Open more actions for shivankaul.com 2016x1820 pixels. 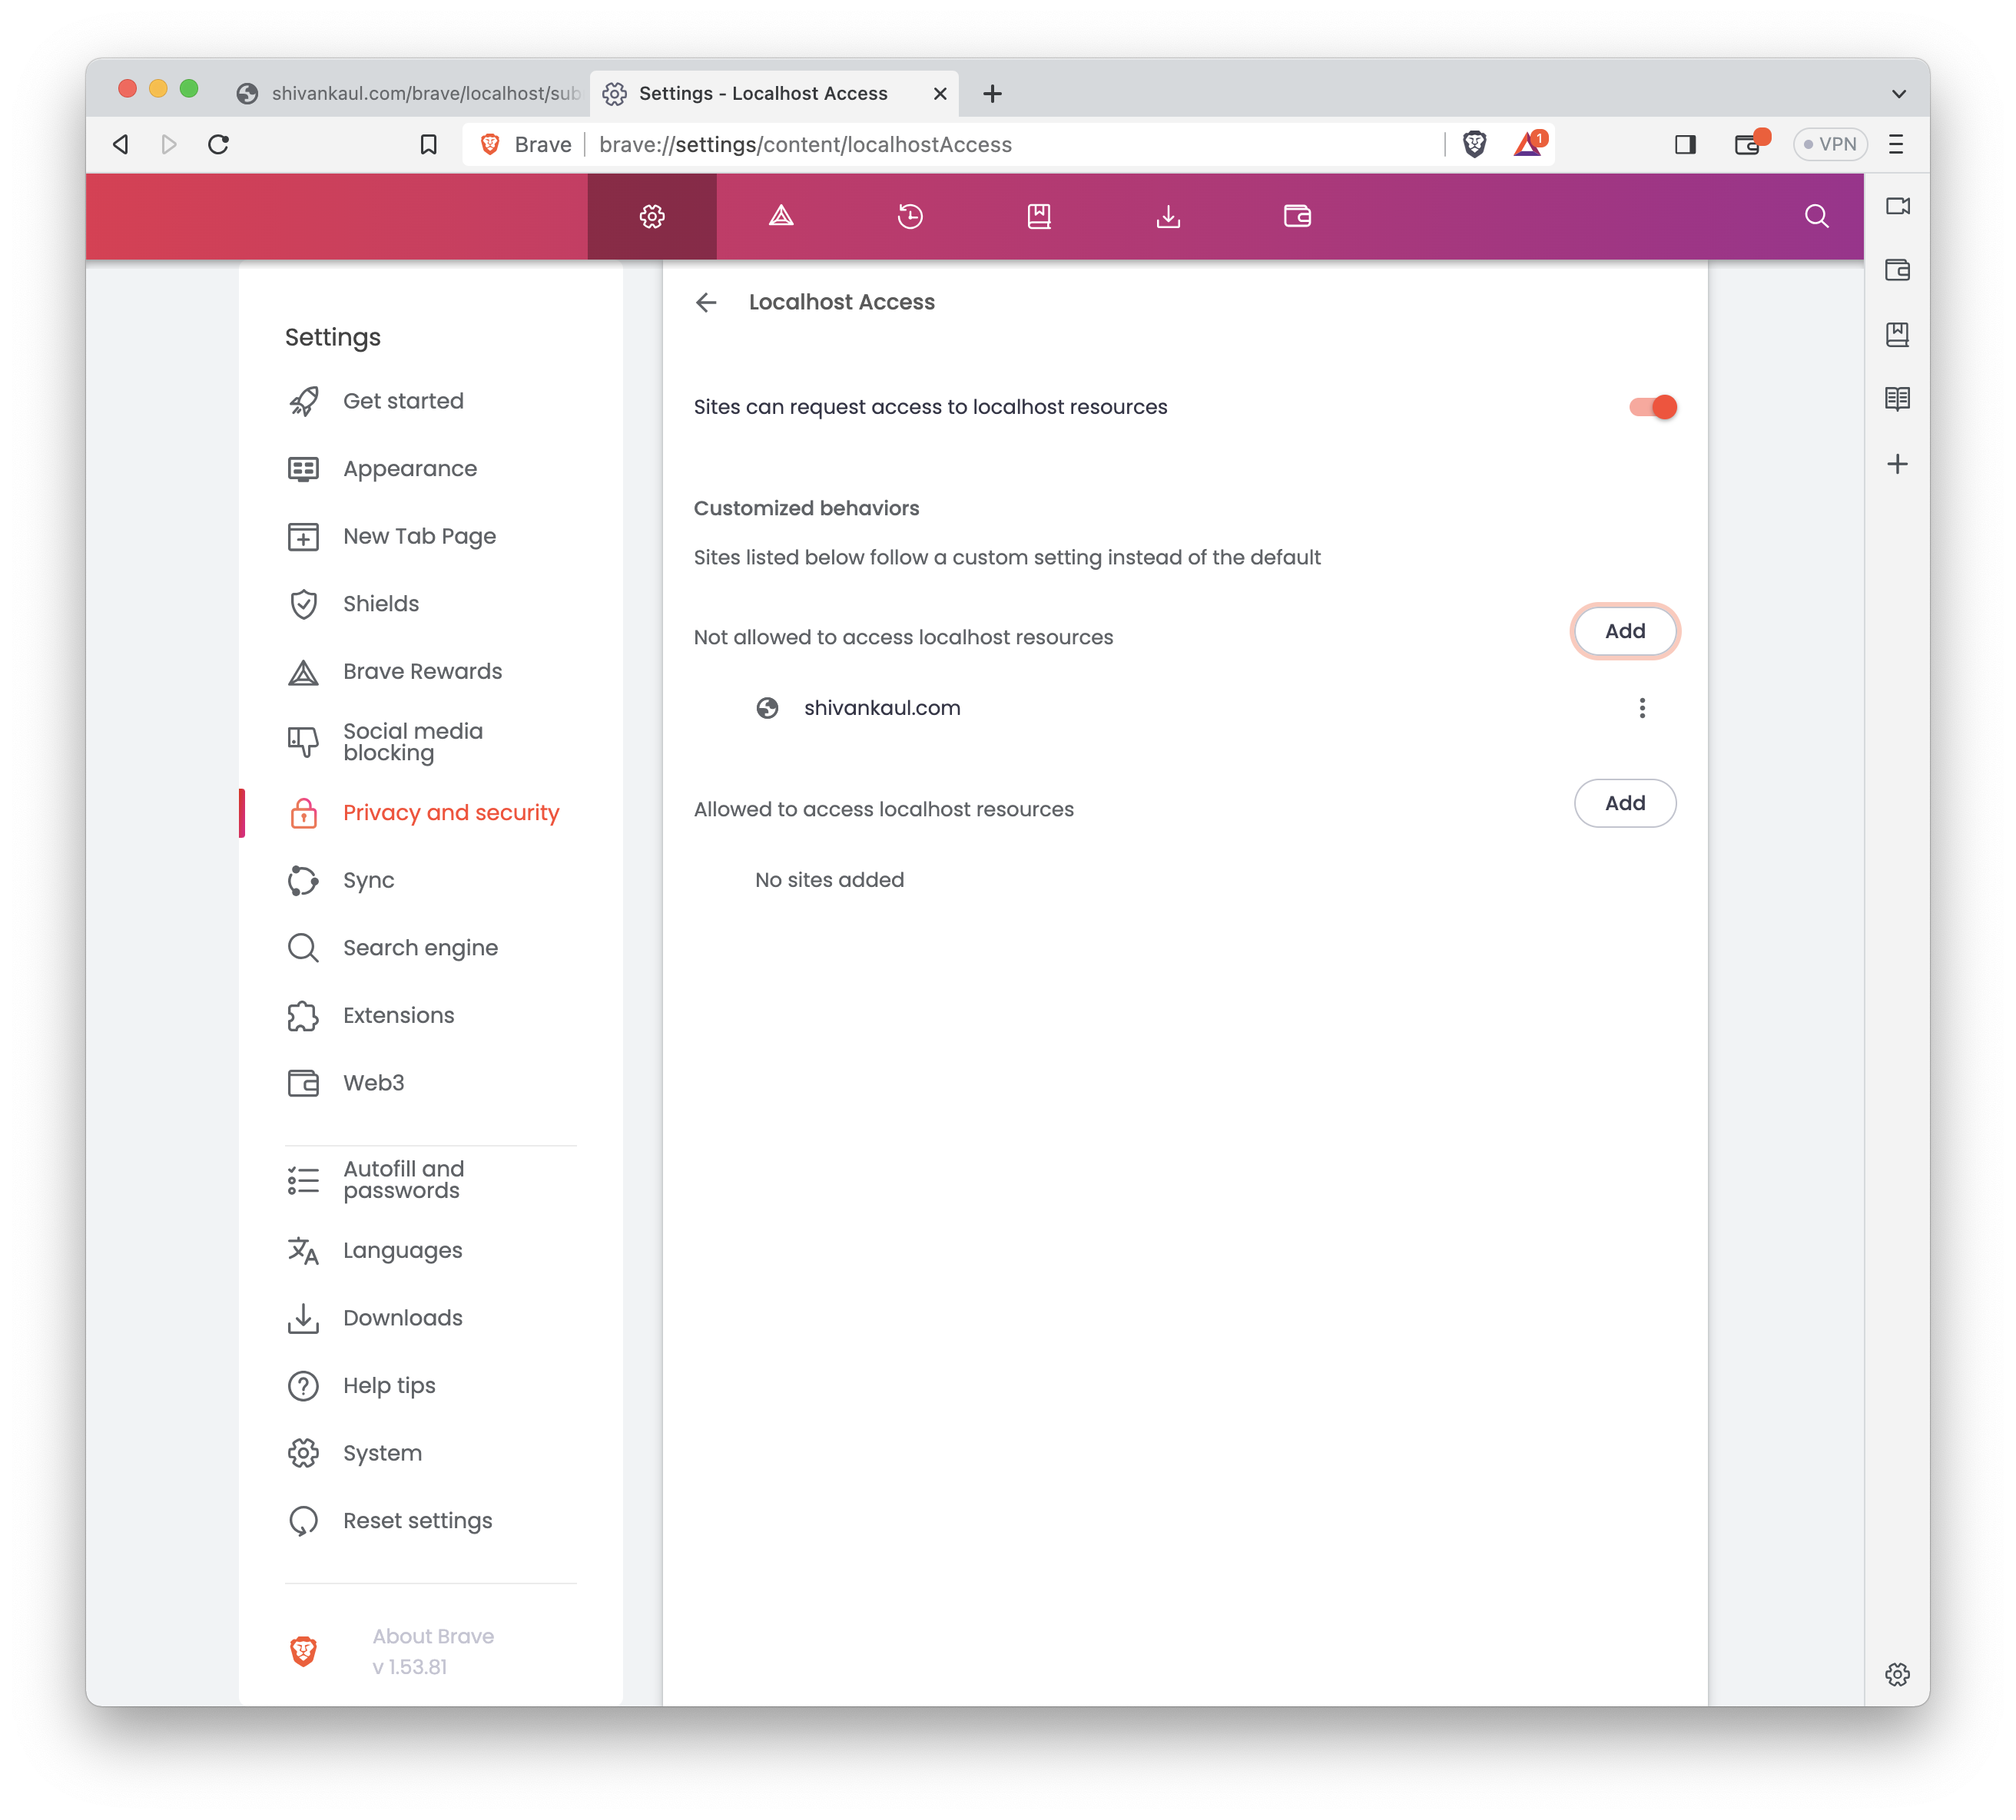pos(1642,707)
